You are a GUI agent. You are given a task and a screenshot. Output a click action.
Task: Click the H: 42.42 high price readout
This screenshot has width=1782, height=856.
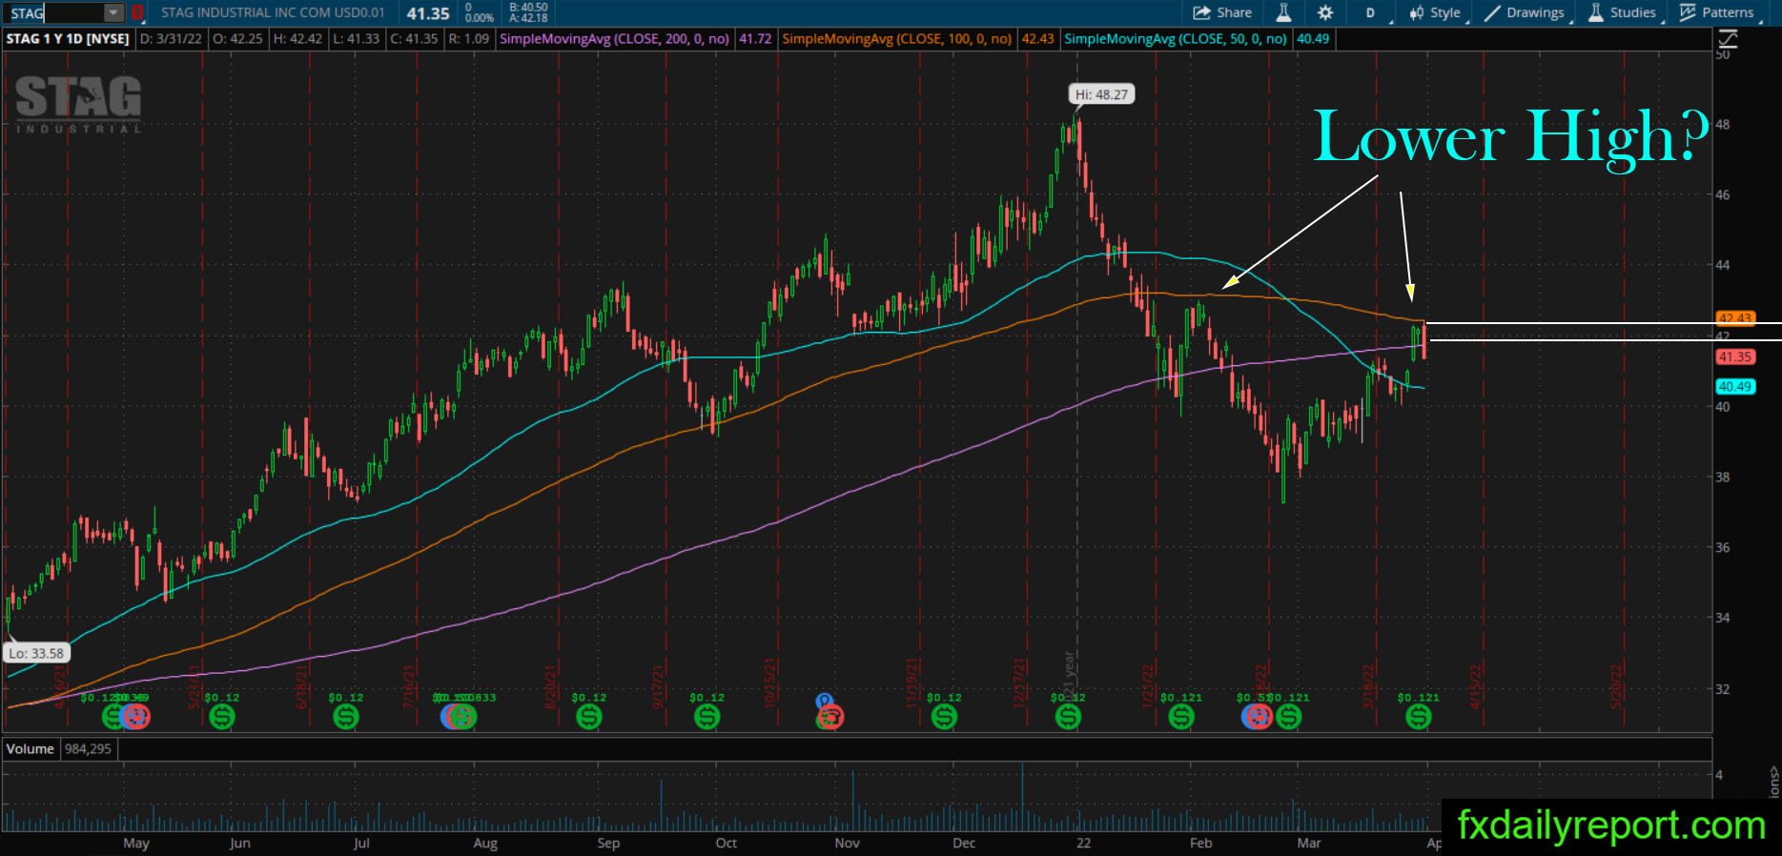[297, 39]
